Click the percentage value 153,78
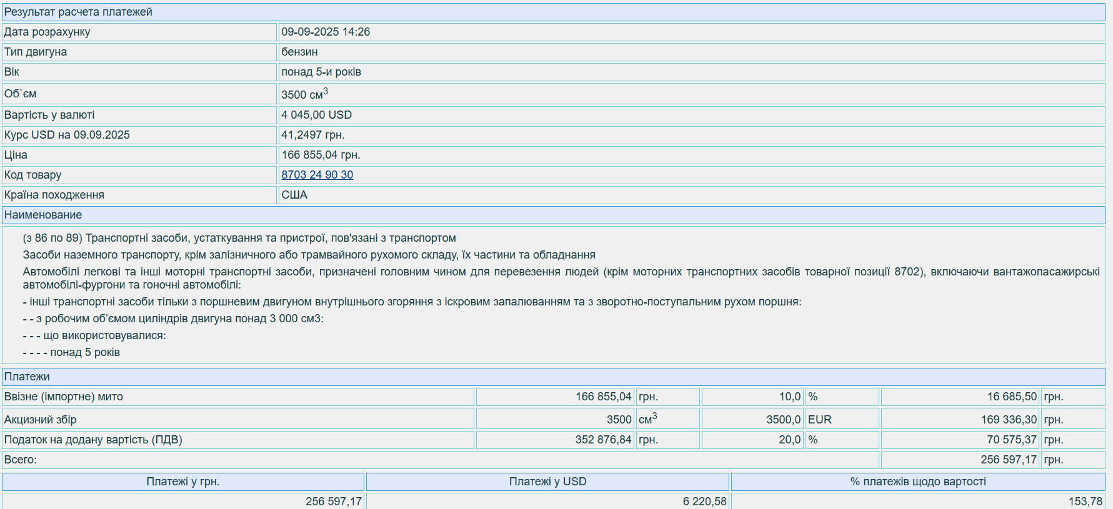The width and height of the screenshot is (1113, 509). (1086, 502)
